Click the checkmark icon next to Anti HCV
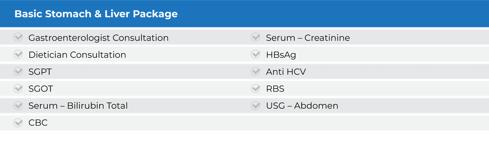 click(256, 71)
